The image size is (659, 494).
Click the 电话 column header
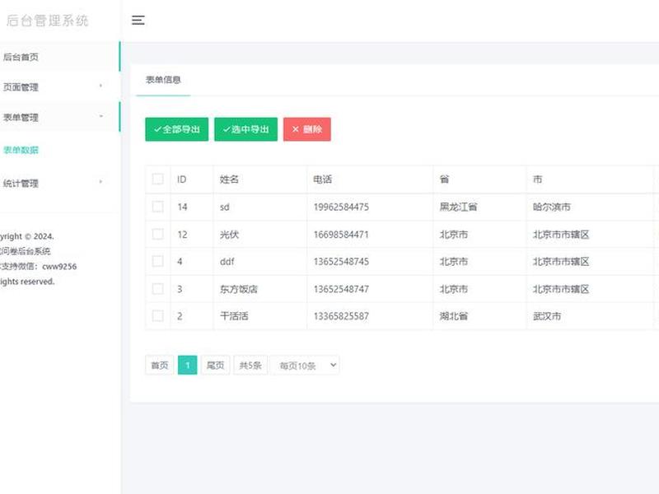click(x=322, y=179)
